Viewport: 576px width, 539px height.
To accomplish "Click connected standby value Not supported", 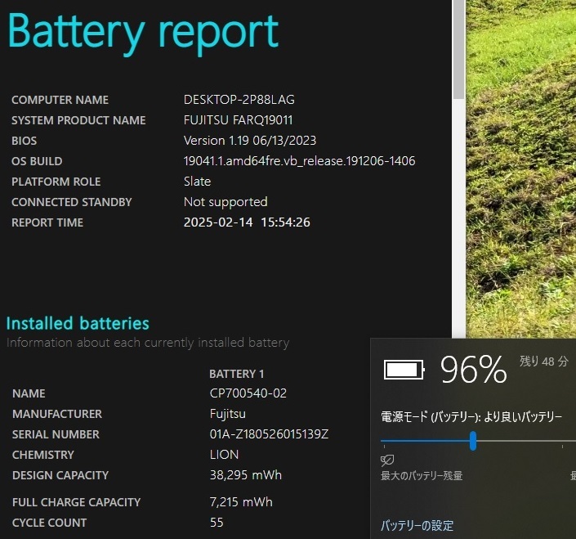I will [x=225, y=202].
